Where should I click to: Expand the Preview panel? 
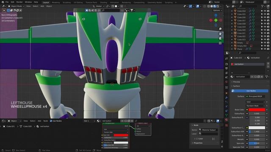236,82
